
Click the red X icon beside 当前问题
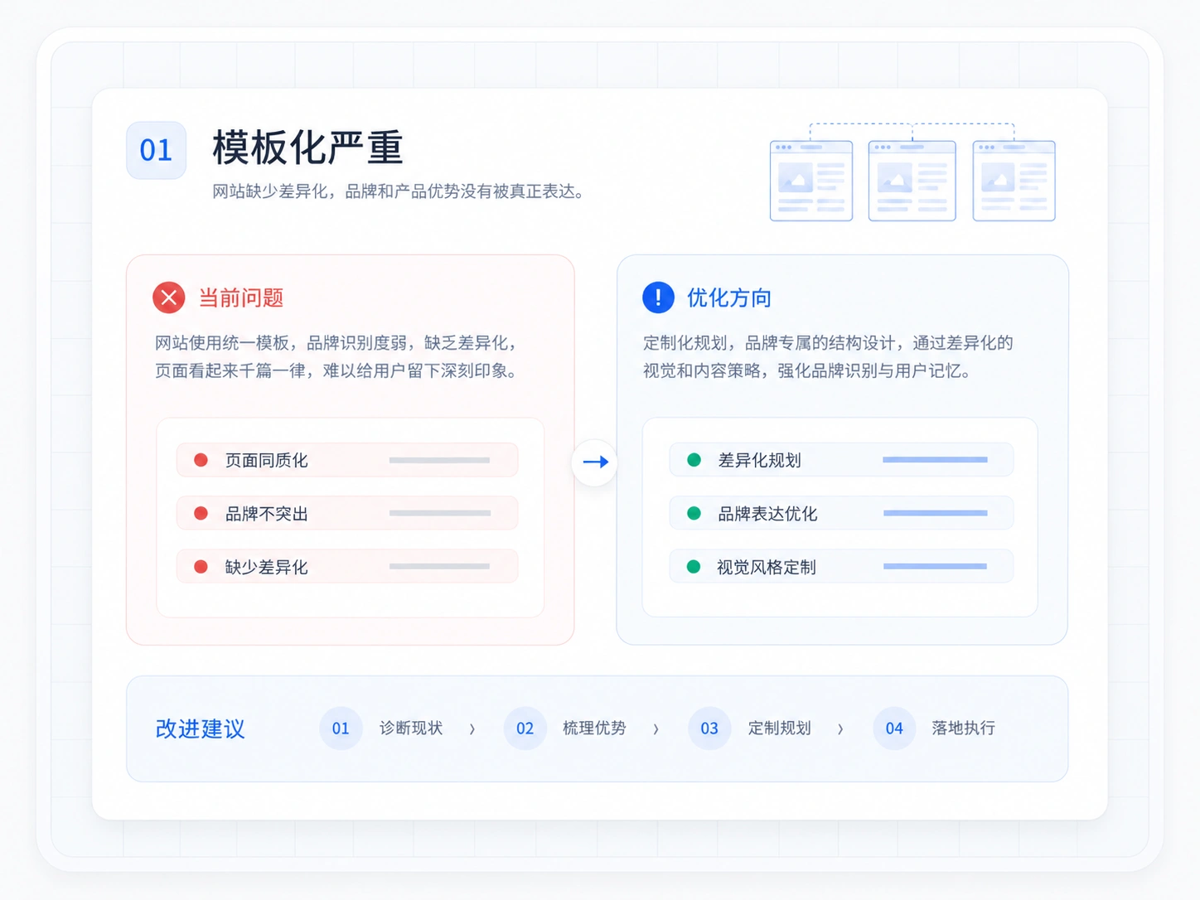169,298
